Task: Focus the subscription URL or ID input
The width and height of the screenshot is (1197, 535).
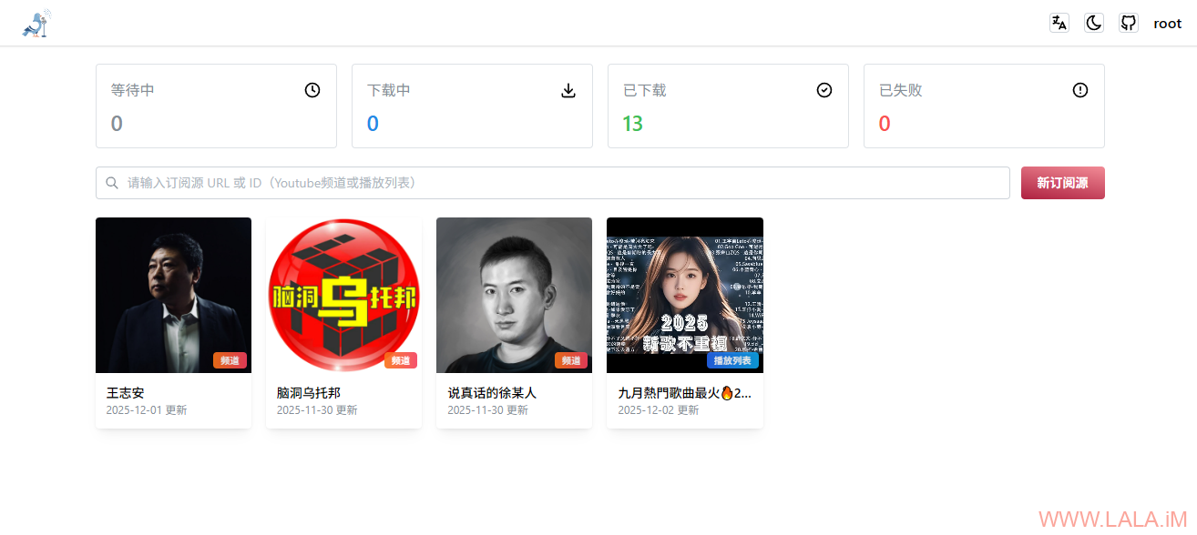Action: pos(553,183)
